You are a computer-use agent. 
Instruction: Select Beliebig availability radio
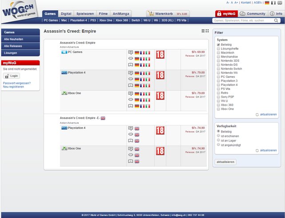point(218,131)
